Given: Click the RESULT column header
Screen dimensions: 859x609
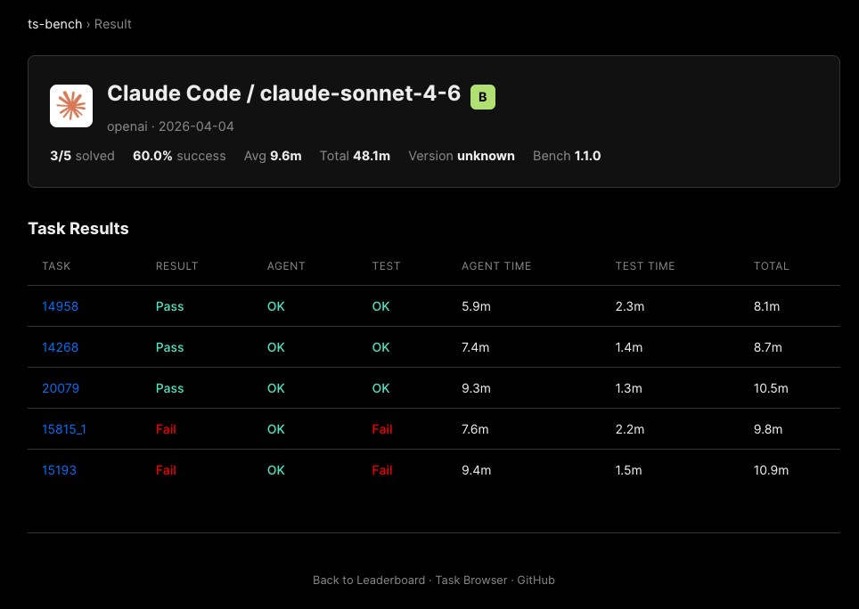Looking at the screenshot, I should click(x=177, y=266).
